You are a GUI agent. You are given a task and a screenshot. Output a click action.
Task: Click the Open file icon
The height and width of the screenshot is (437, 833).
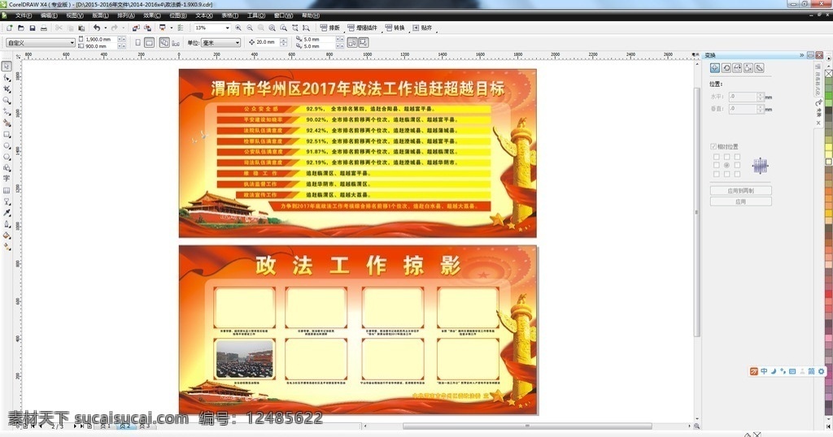(x=20, y=28)
